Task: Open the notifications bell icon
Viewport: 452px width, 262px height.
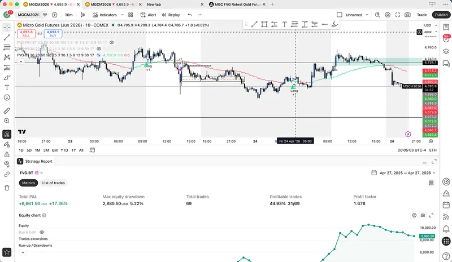Action: click(x=446, y=229)
